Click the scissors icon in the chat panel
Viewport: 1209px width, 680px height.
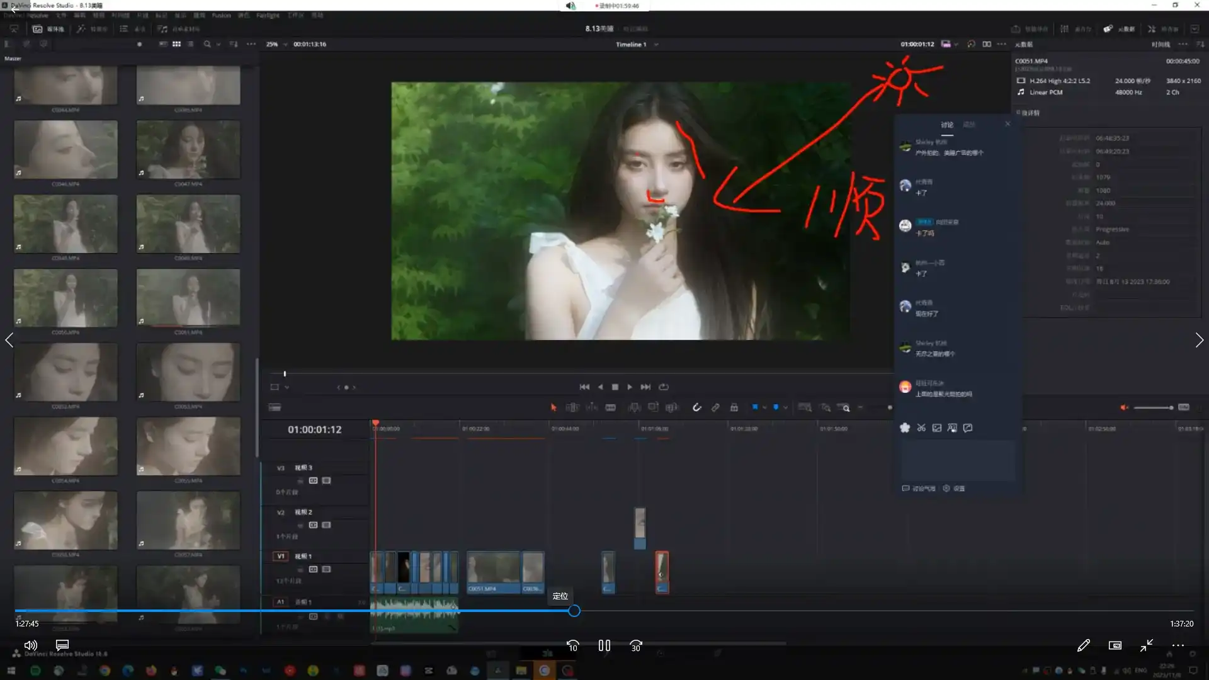921,428
